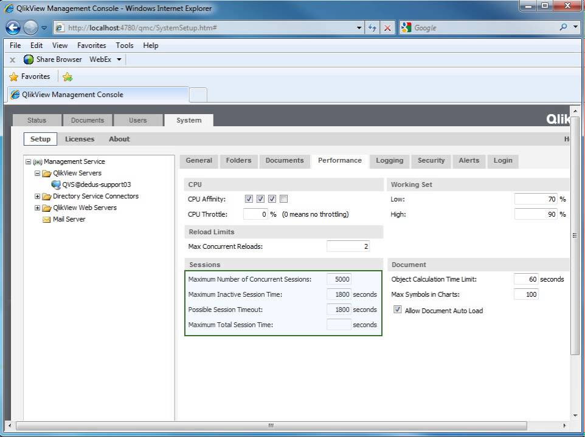Click the red Stop loading icon
The image size is (585, 437).
coord(387,27)
